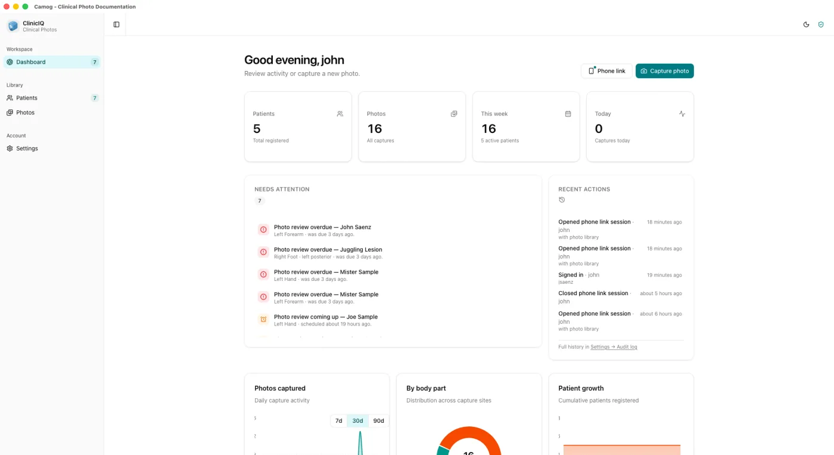The image size is (834, 455).
Task: Click the Patient growth chart title
Action: coord(581,388)
